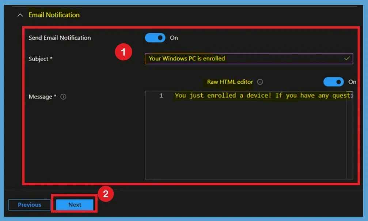Go back with the Previous button
368x221 pixels.
pos(30,205)
